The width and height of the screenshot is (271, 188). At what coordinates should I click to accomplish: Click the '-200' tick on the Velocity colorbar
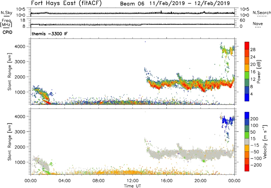point(256,165)
